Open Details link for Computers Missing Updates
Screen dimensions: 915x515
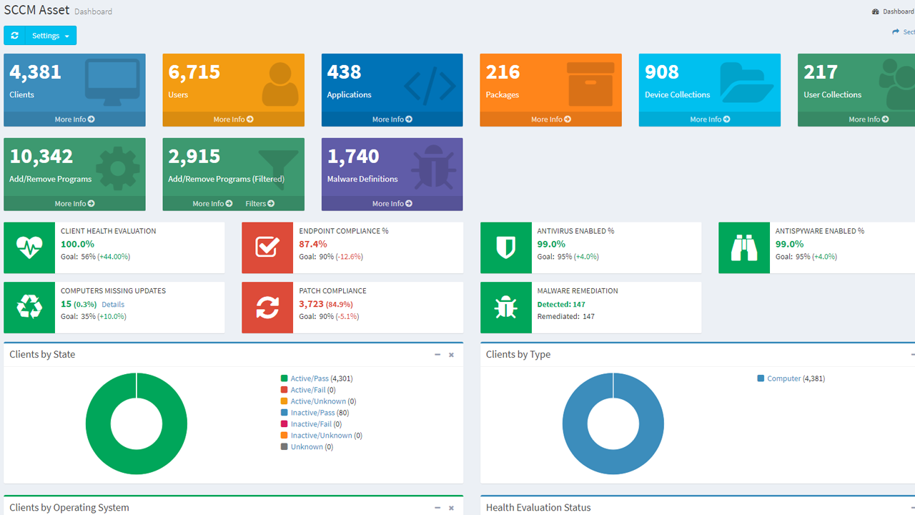pos(113,305)
